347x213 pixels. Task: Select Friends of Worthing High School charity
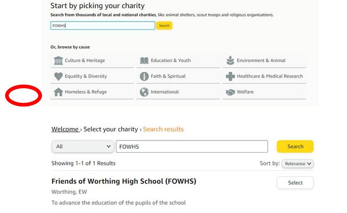pyautogui.click(x=295, y=183)
